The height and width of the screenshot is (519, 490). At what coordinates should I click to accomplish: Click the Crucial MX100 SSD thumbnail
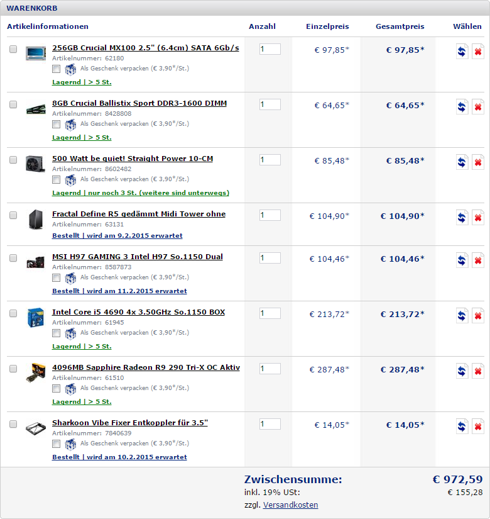coord(36,53)
